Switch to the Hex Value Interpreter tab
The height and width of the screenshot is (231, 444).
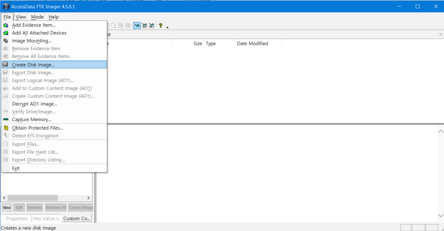point(47,218)
